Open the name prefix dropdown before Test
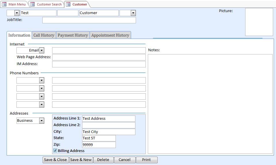 point(17,13)
